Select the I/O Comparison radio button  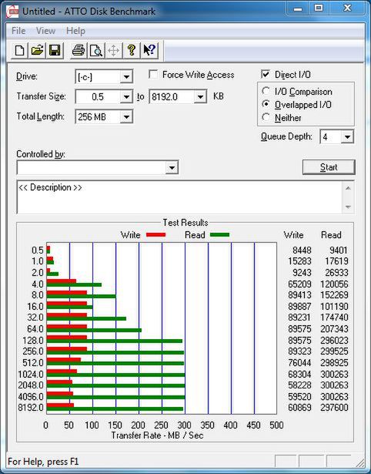[266, 91]
